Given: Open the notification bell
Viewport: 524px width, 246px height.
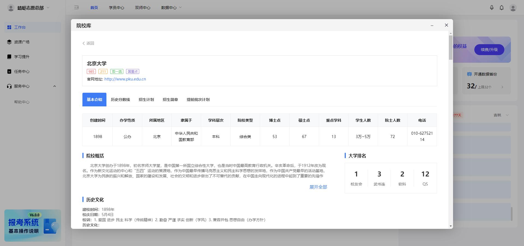Looking at the screenshot, I should [x=502, y=8].
